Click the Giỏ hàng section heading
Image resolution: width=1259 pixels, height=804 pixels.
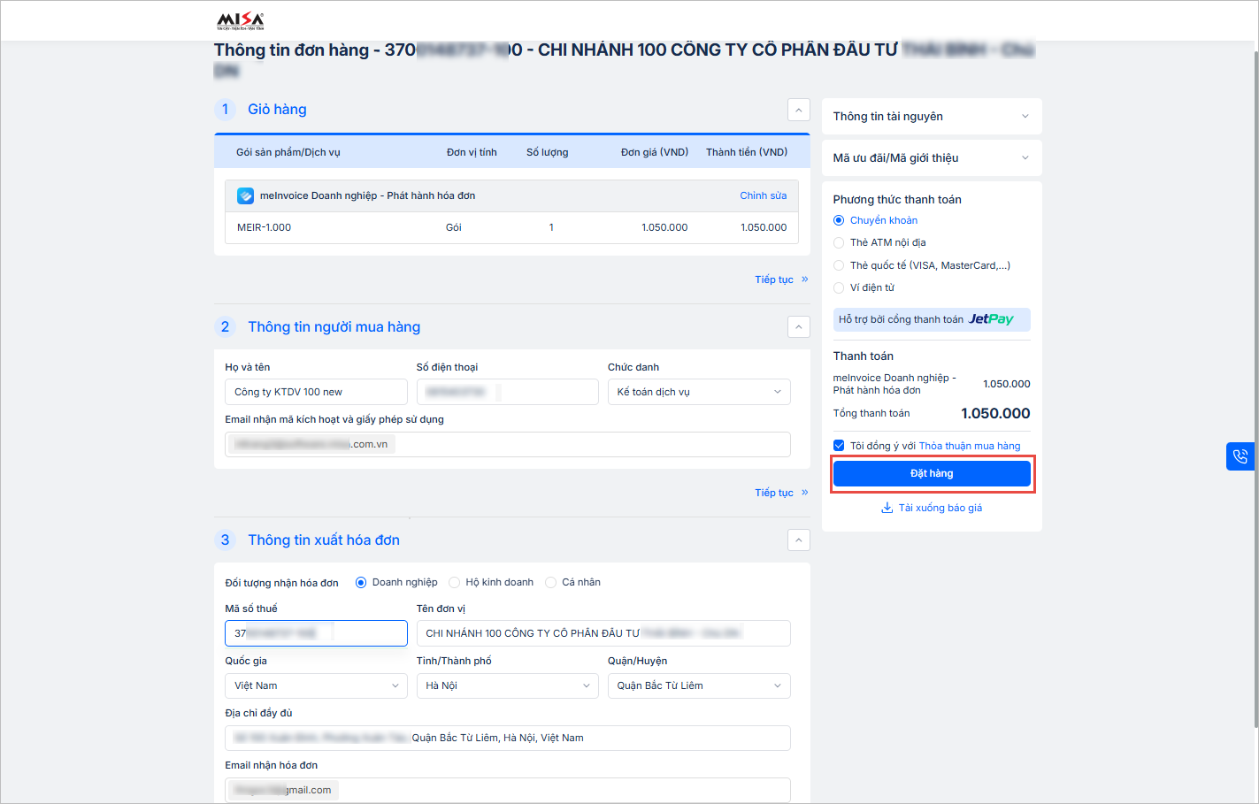coord(277,110)
